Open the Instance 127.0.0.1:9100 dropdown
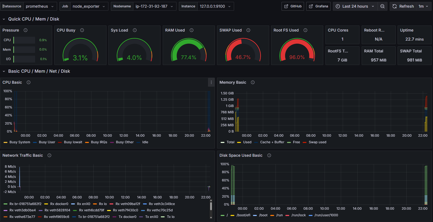This screenshot has width=433, height=222. click(x=215, y=6)
